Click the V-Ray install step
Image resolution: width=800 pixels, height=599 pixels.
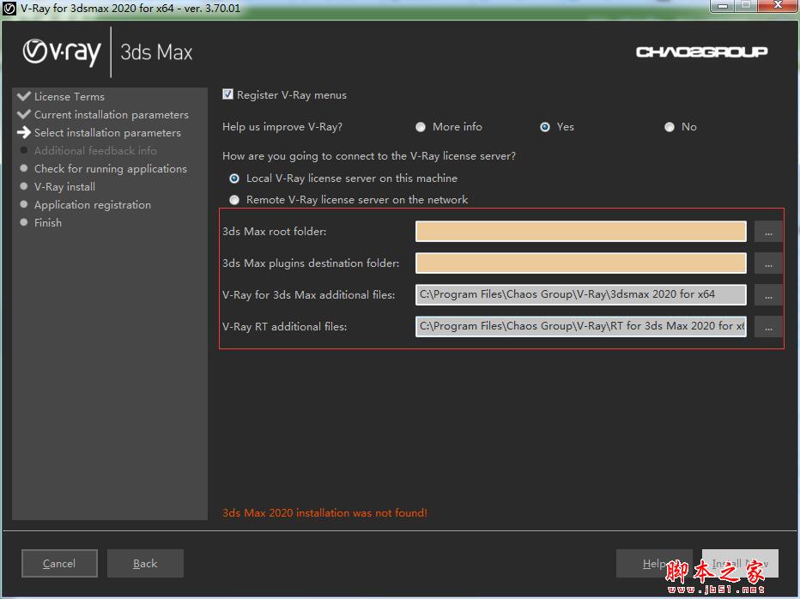(64, 187)
